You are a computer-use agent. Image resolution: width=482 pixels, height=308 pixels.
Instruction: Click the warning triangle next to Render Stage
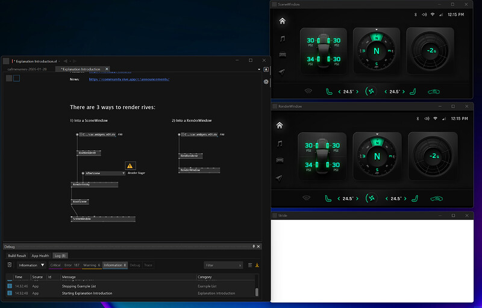pos(130,166)
